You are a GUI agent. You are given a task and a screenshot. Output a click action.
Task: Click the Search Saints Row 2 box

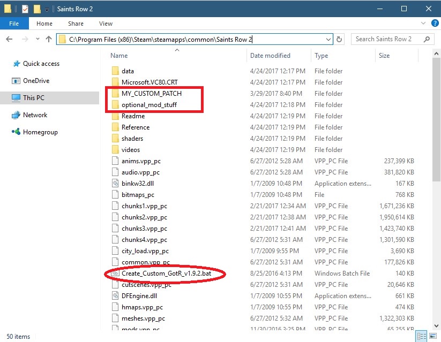[392, 39]
